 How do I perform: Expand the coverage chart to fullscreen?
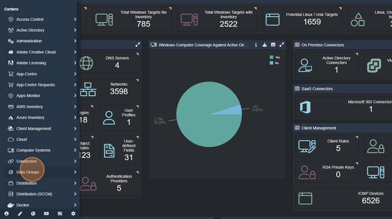pos(282,45)
